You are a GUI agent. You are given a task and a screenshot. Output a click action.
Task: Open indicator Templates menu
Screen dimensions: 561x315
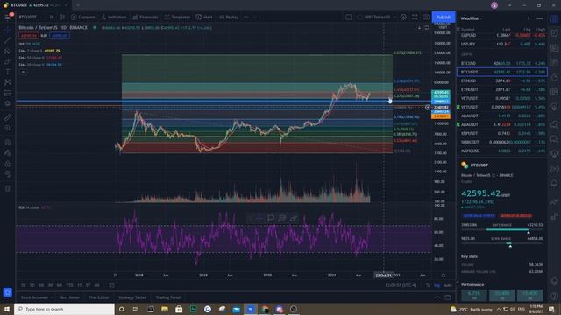click(177, 17)
